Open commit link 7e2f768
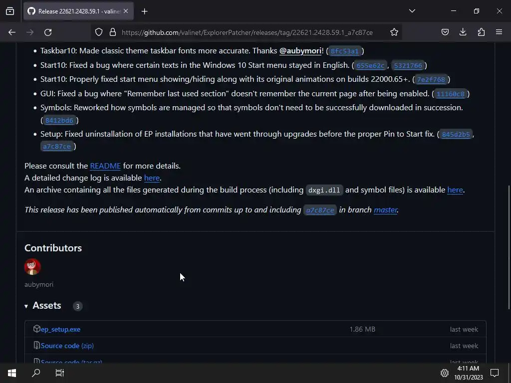The width and height of the screenshot is (511, 383). click(431, 79)
